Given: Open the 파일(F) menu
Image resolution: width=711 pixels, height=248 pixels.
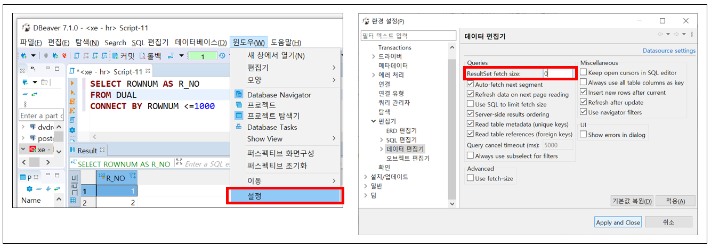Looking at the screenshot, I should (x=30, y=43).
